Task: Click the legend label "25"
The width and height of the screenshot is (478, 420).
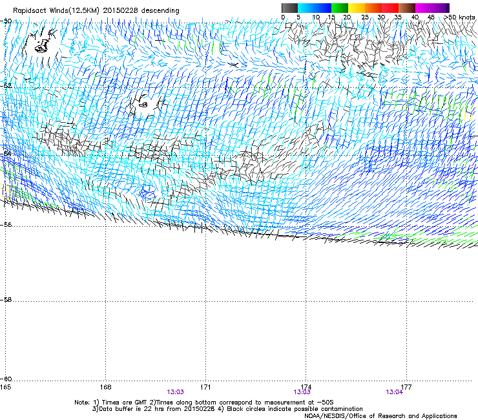Action: pos(365,17)
